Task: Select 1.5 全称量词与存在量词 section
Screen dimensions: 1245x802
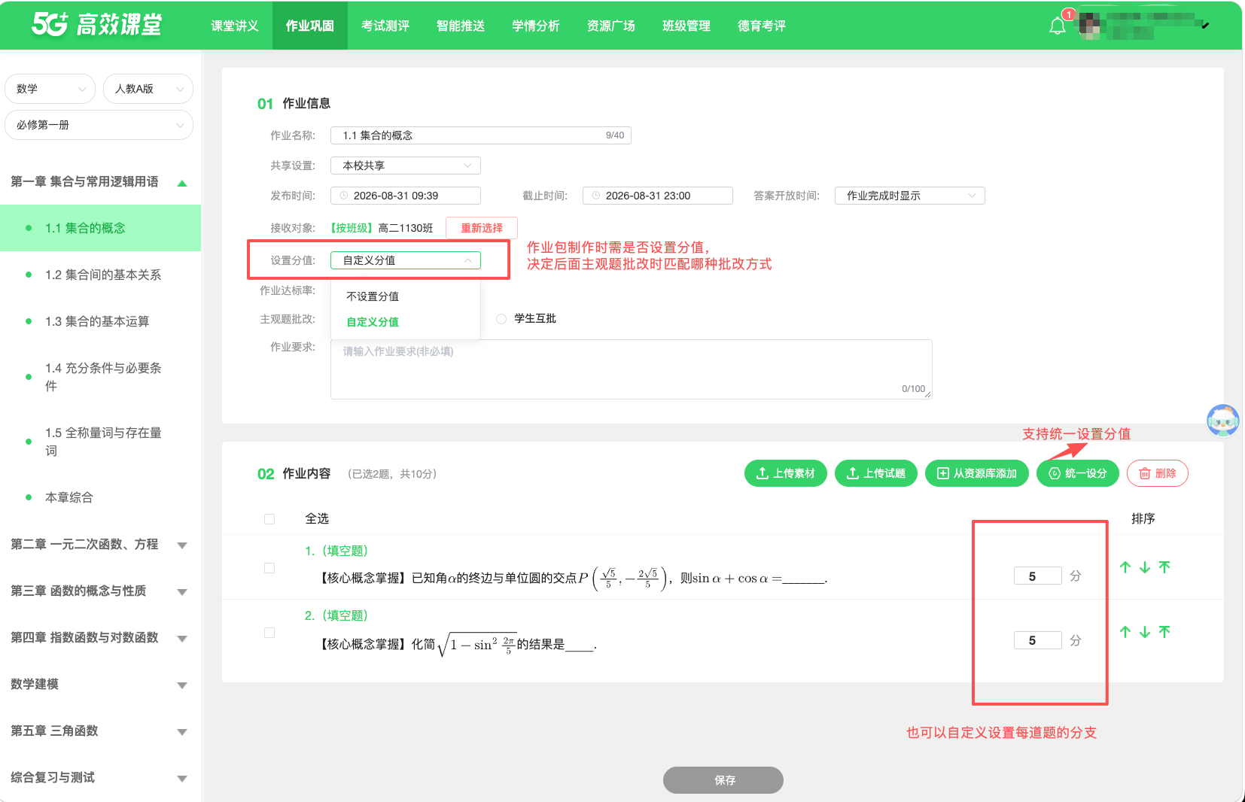Action: [x=101, y=442]
